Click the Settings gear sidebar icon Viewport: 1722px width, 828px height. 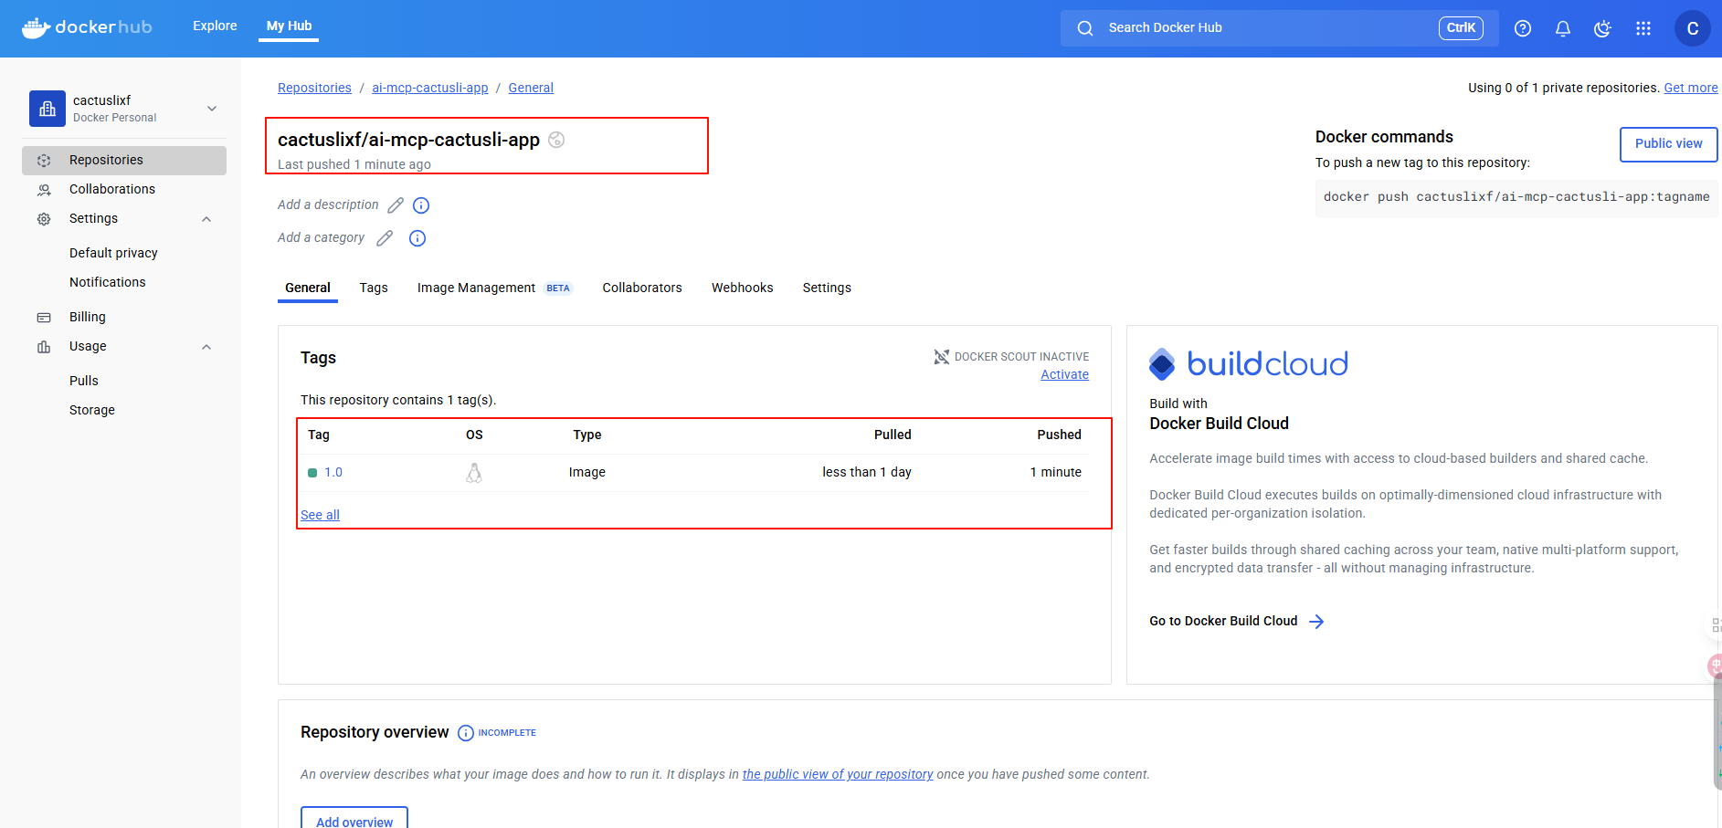(44, 219)
